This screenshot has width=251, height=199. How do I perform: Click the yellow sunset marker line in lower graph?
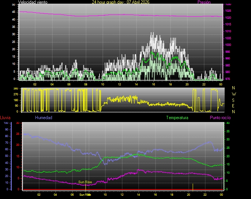[193, 186]
